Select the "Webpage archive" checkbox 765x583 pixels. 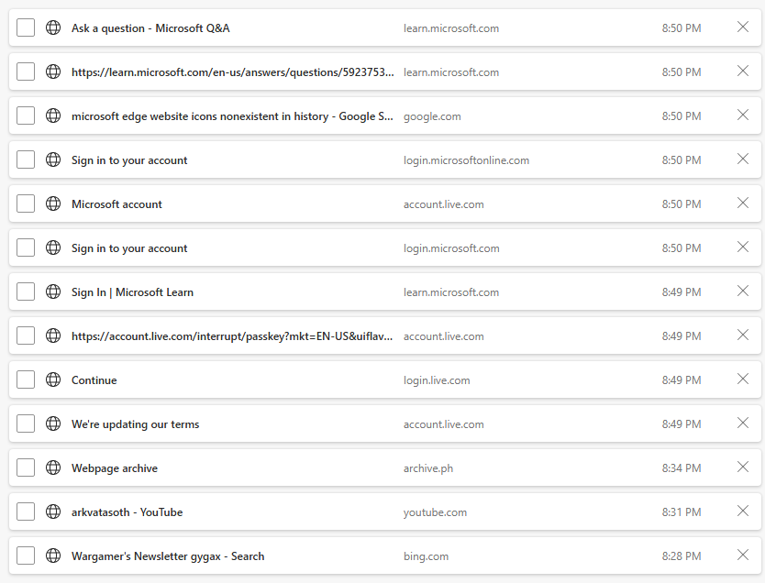pos(26,467)
